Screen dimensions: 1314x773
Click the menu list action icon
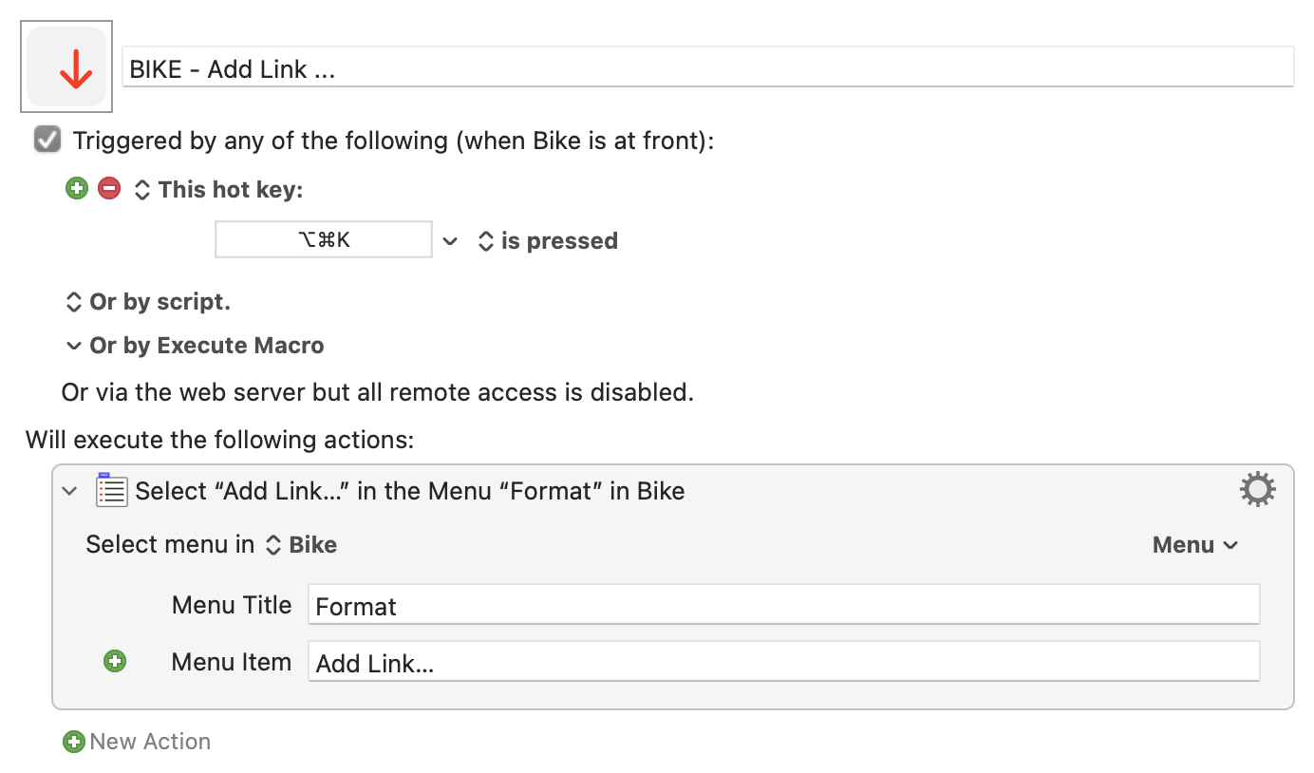click(111, 490)
